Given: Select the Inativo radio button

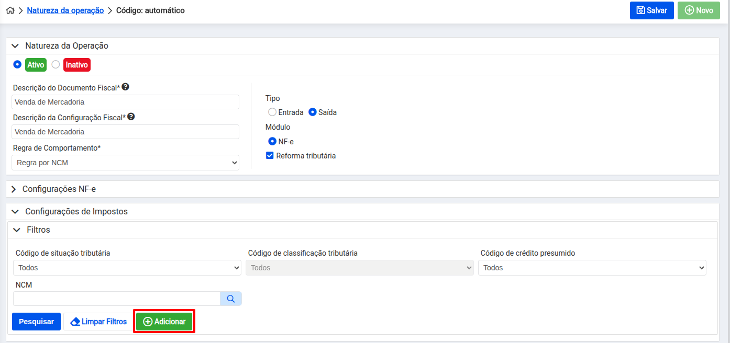Looking at the screenshot, I should [x=56, y=64].
